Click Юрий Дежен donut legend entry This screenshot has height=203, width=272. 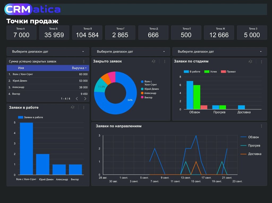150,89
